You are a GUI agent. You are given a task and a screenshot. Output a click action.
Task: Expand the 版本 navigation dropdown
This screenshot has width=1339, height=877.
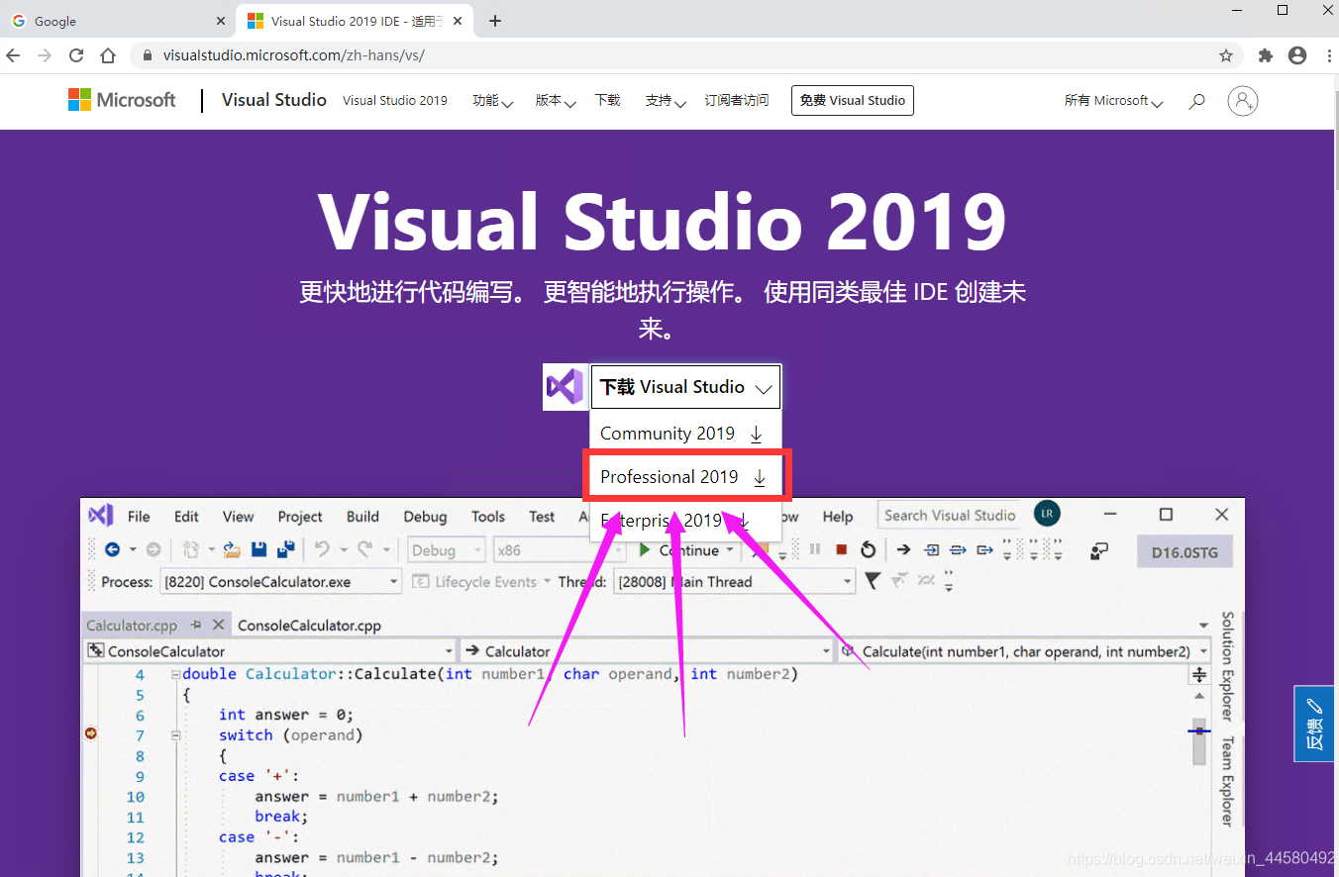[x=556, y=101]
